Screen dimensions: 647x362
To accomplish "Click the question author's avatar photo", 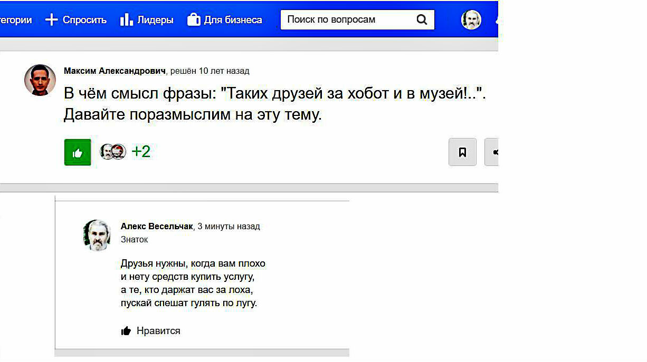I will tap(40, 80).
